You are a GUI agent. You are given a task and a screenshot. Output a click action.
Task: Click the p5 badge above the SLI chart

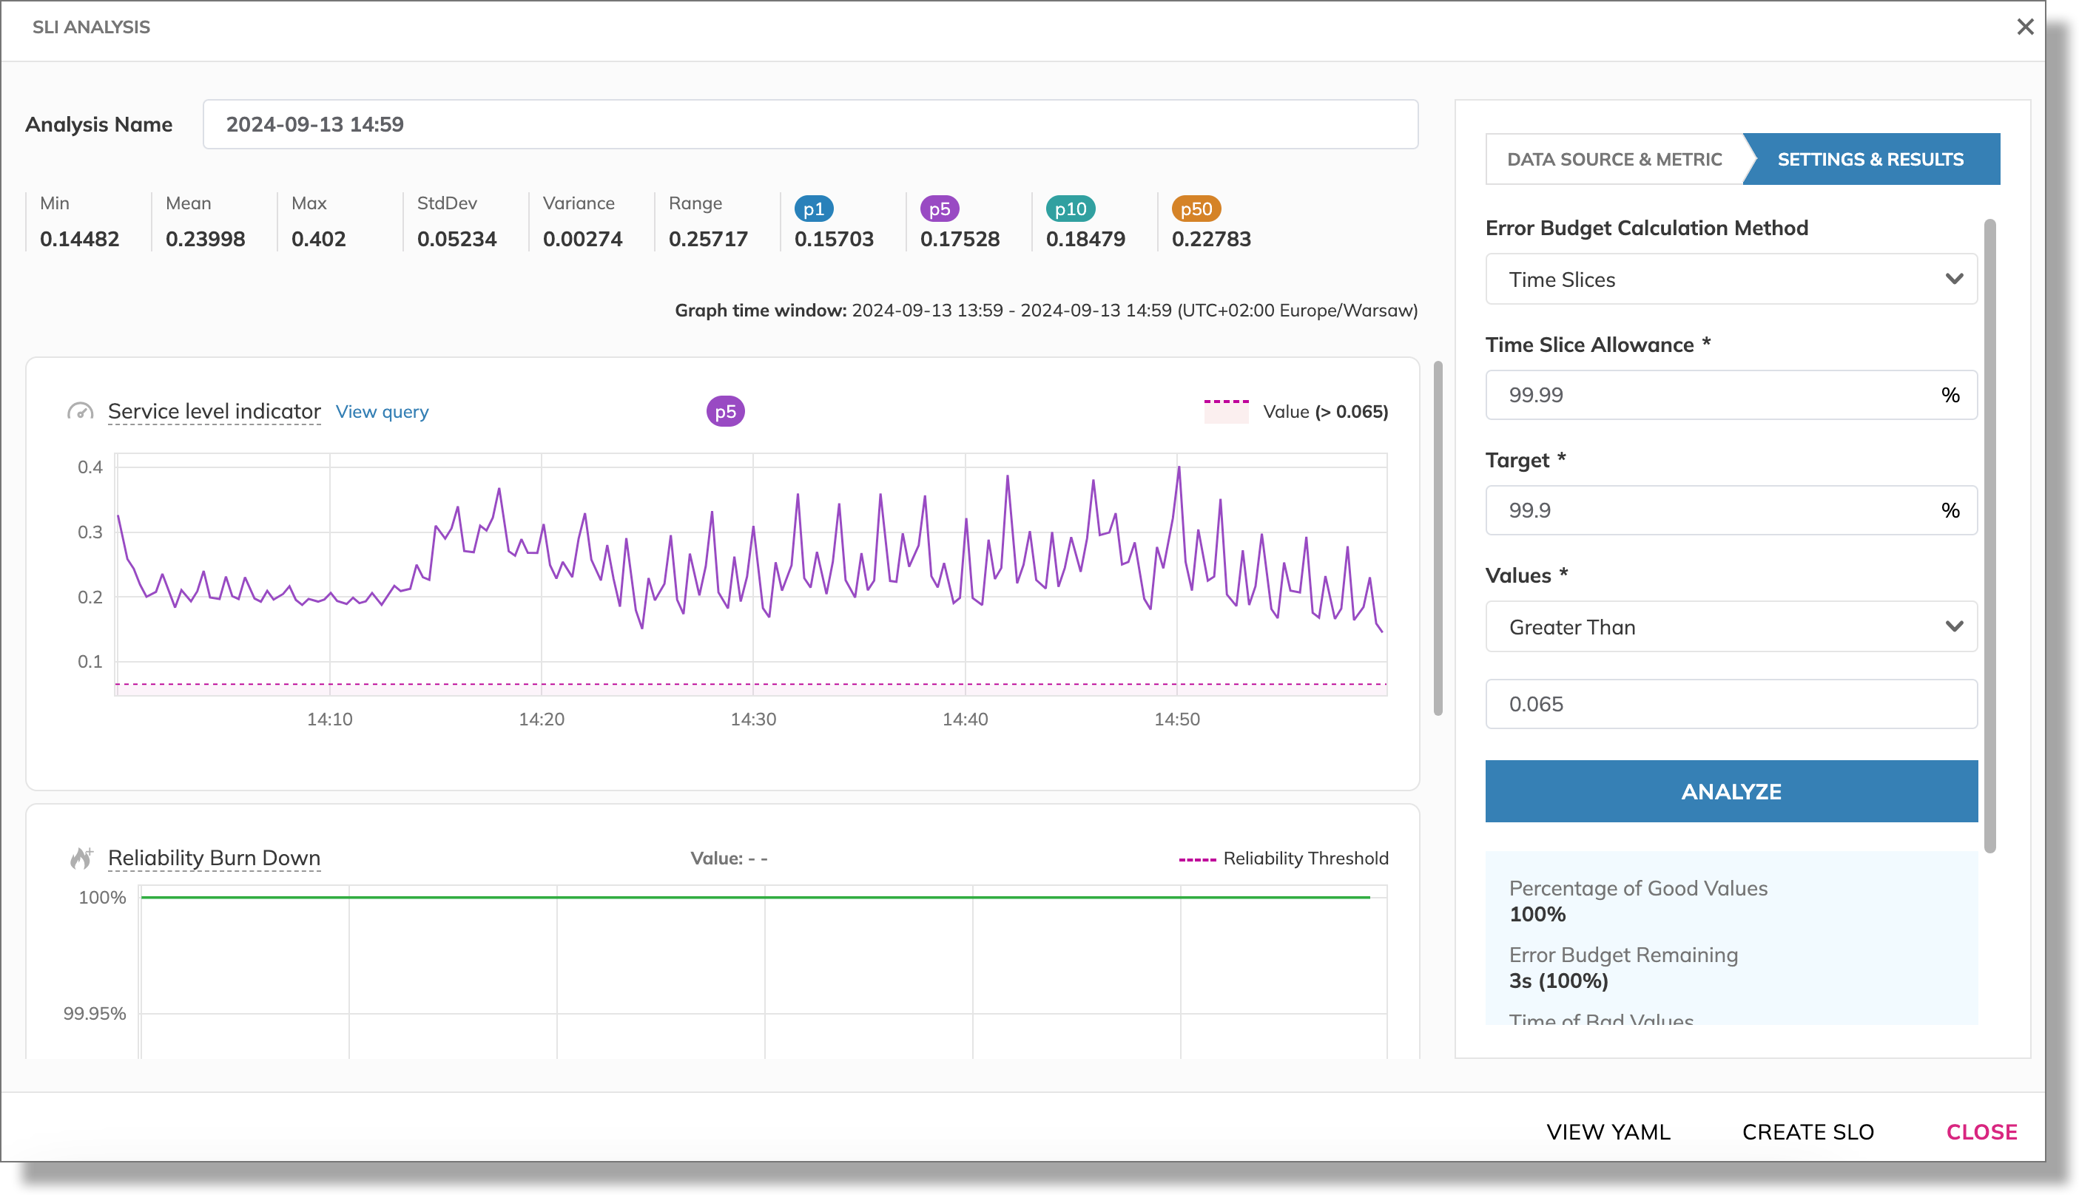pyautogui.click(x=725, y=411)
